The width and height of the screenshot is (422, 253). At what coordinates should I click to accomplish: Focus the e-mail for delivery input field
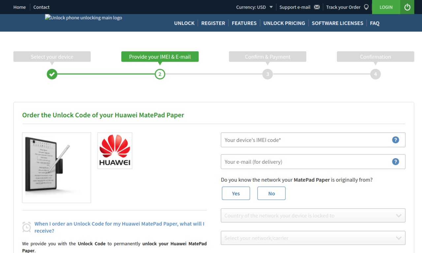click(x=313, y=162)
